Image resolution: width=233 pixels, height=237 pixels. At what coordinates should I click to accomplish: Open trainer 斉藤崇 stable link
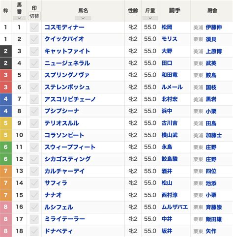tap(214, 207)
